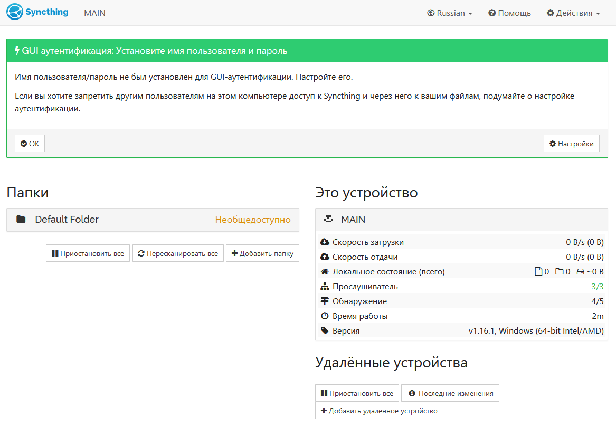Click the tag icon beside Версия
The width and height of the screenshot is (616, 426).
(325, 331)
